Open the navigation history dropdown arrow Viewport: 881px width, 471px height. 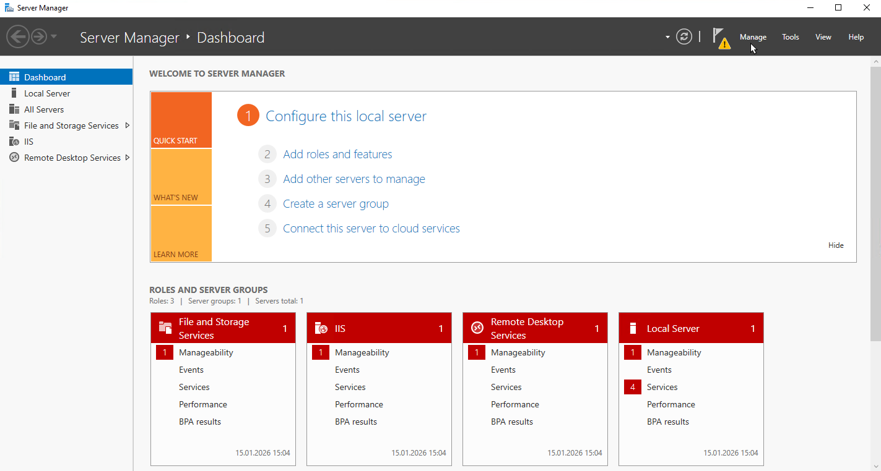[54, 37]
